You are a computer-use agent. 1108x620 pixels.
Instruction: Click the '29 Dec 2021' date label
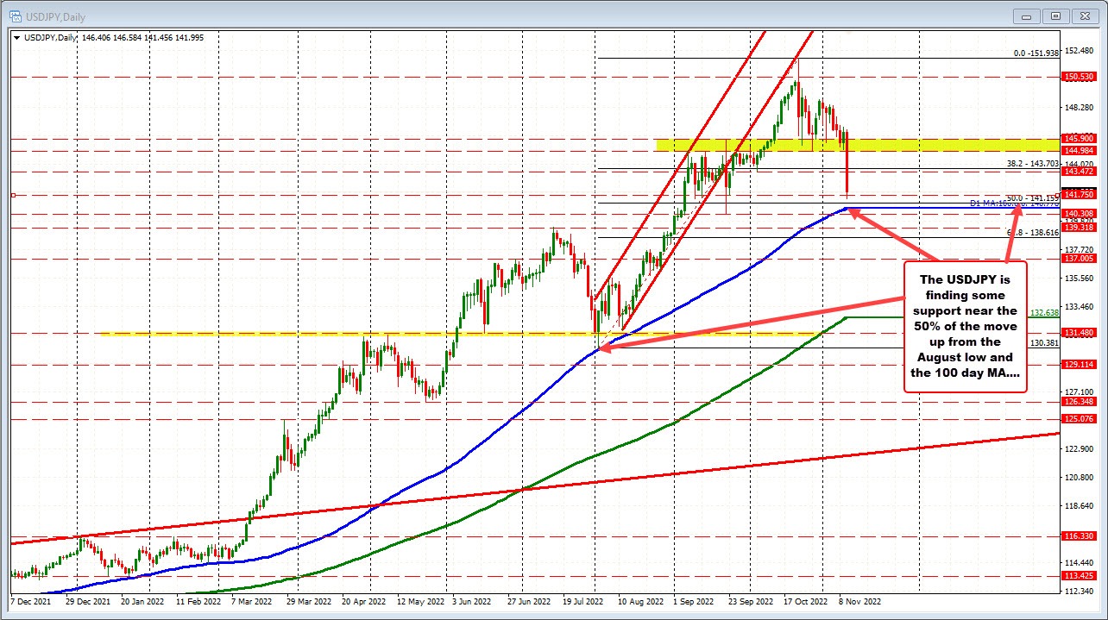pos(87,601)
